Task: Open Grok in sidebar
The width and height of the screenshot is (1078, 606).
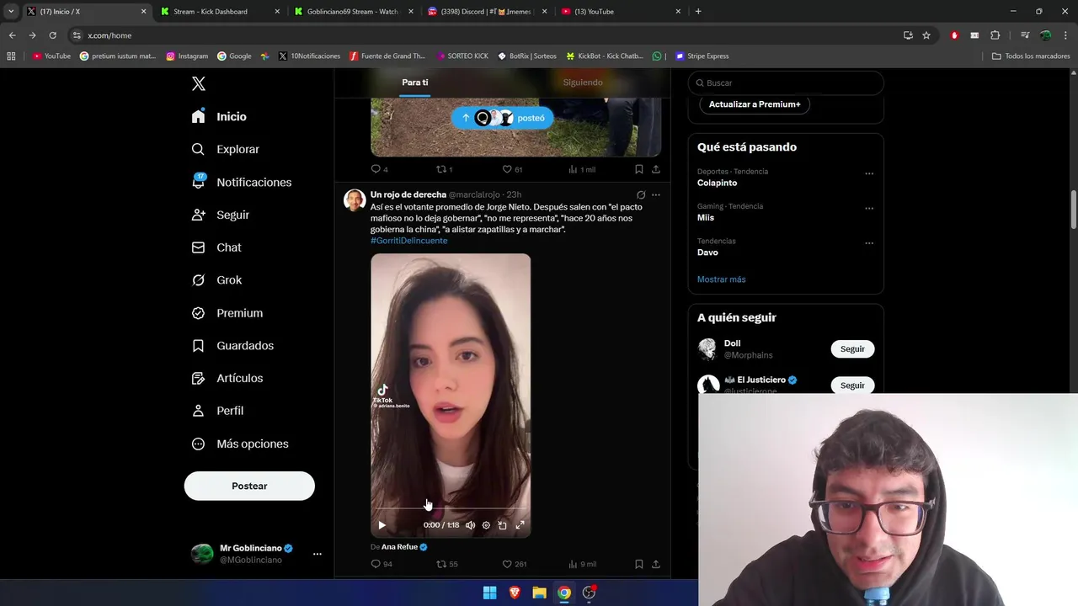Action: pos(216,280)
